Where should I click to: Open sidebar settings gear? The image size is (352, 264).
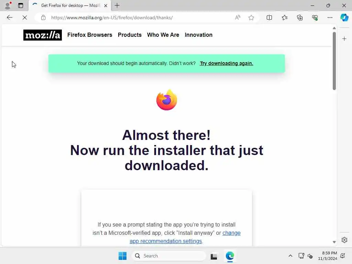[x=344, y=240]
